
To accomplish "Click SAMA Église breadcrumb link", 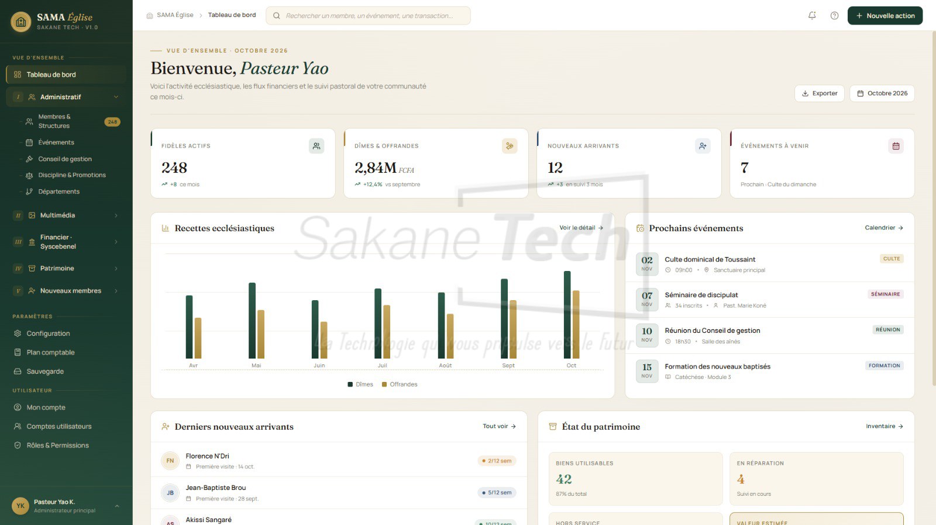I will point(175,15).
